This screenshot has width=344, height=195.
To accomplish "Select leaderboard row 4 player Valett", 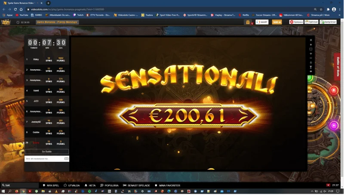I will [47, 90].
